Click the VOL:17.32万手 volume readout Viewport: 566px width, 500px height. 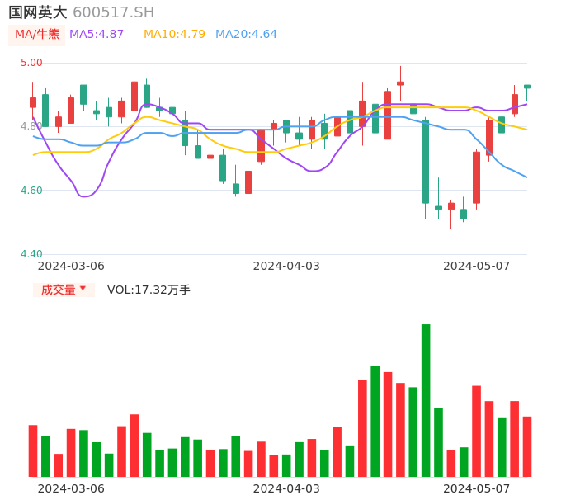point(149,290)
